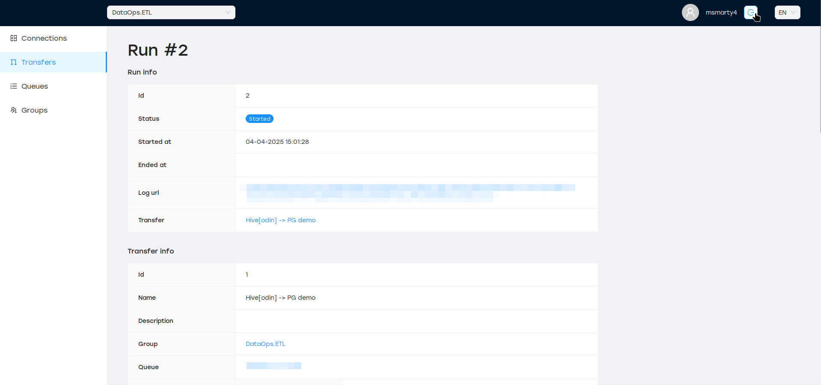Open the DataOps.ETL group link
Screen dimensions: 821x385
pos(265,344)
